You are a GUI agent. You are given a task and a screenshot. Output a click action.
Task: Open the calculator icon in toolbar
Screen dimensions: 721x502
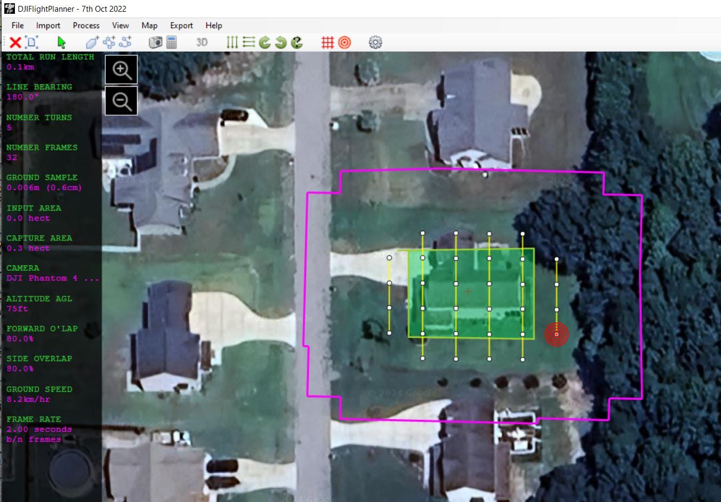(172, 43)
